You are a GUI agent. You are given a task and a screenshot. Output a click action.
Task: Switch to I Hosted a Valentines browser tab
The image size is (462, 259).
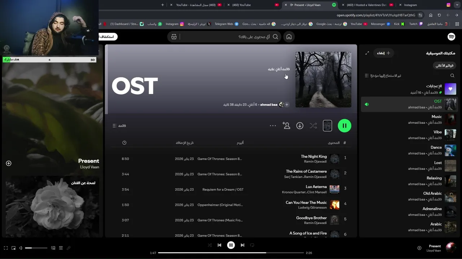pyautogui.click(x=368, y=5)
